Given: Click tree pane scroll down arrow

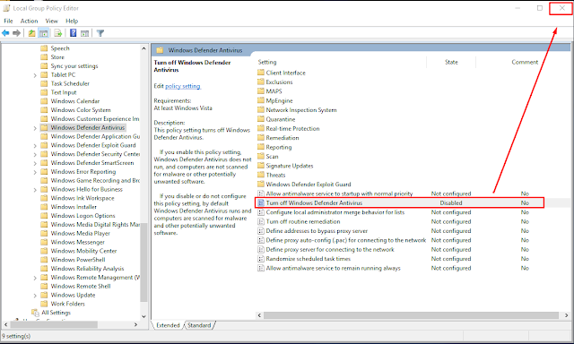Looking at the screenshot, I should click(143, 316).
